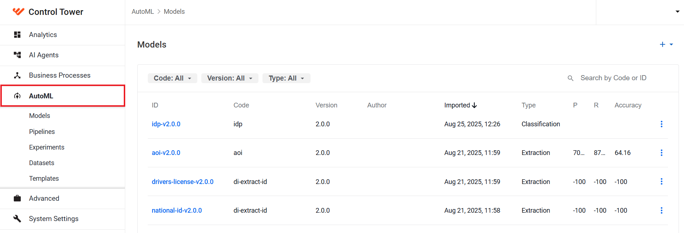Open the drivers-license-v2.0.0 model link

pyautogui.click(x=183, y=182)
